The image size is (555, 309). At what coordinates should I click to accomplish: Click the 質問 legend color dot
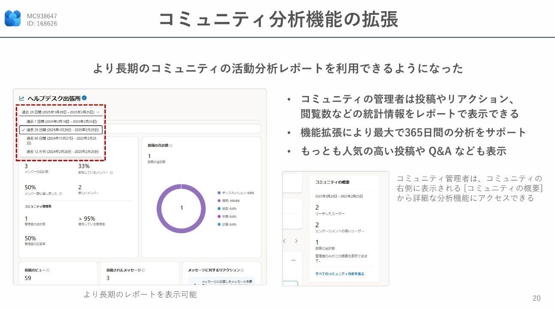pos(219,201)
